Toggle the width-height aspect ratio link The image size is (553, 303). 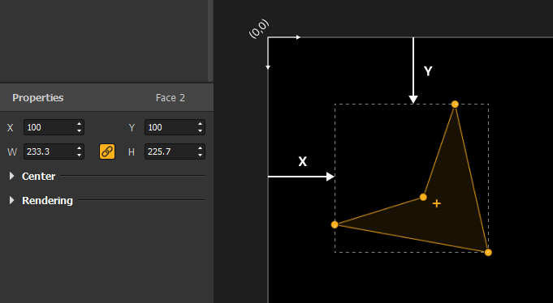tap(107, 151)
